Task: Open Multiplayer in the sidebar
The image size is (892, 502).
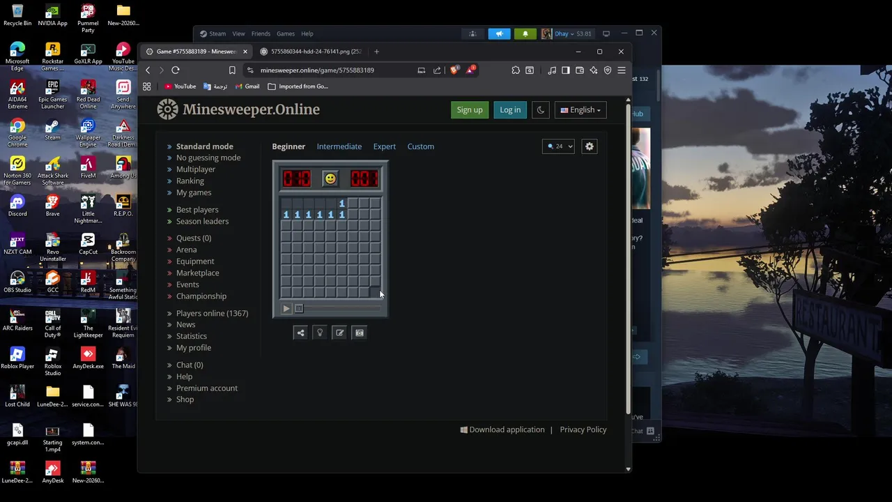Action: click(196, 169)
